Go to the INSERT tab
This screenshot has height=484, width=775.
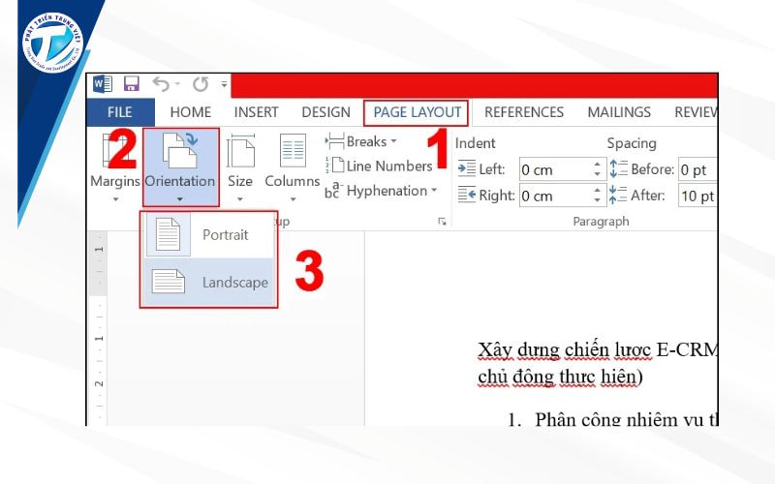tap(256, 112)
